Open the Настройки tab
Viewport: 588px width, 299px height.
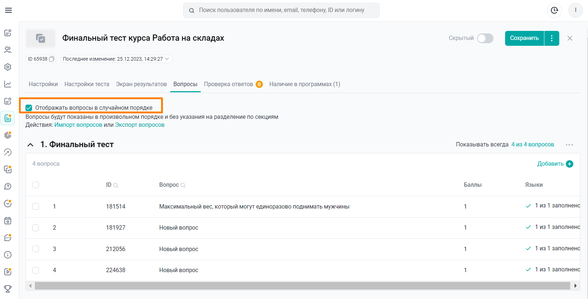[43, 84]
